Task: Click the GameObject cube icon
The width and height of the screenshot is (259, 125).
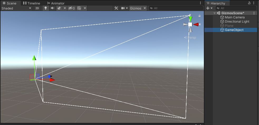Action: tap(222, 30)
